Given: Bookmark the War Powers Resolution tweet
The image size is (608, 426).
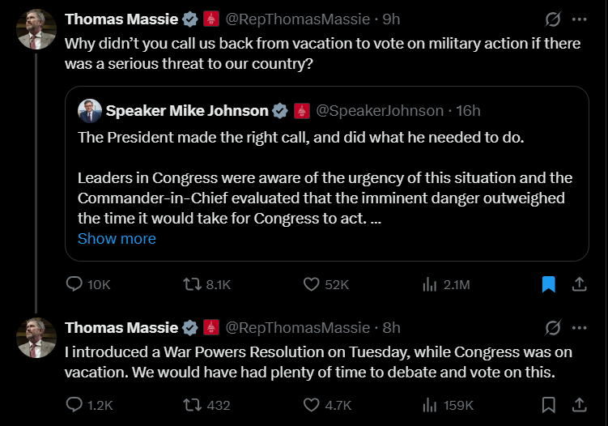Looking at the screenshot, I should click(548, 405).
